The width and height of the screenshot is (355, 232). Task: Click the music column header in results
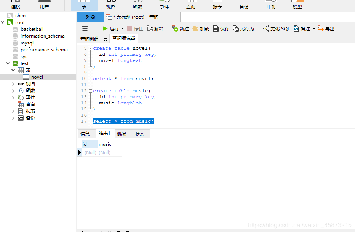pyautogui.click(x=110, y=144)
